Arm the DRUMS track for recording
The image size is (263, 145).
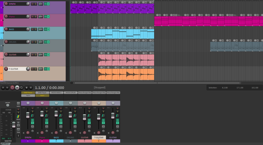pyautogui.click(x=5, y=42)
